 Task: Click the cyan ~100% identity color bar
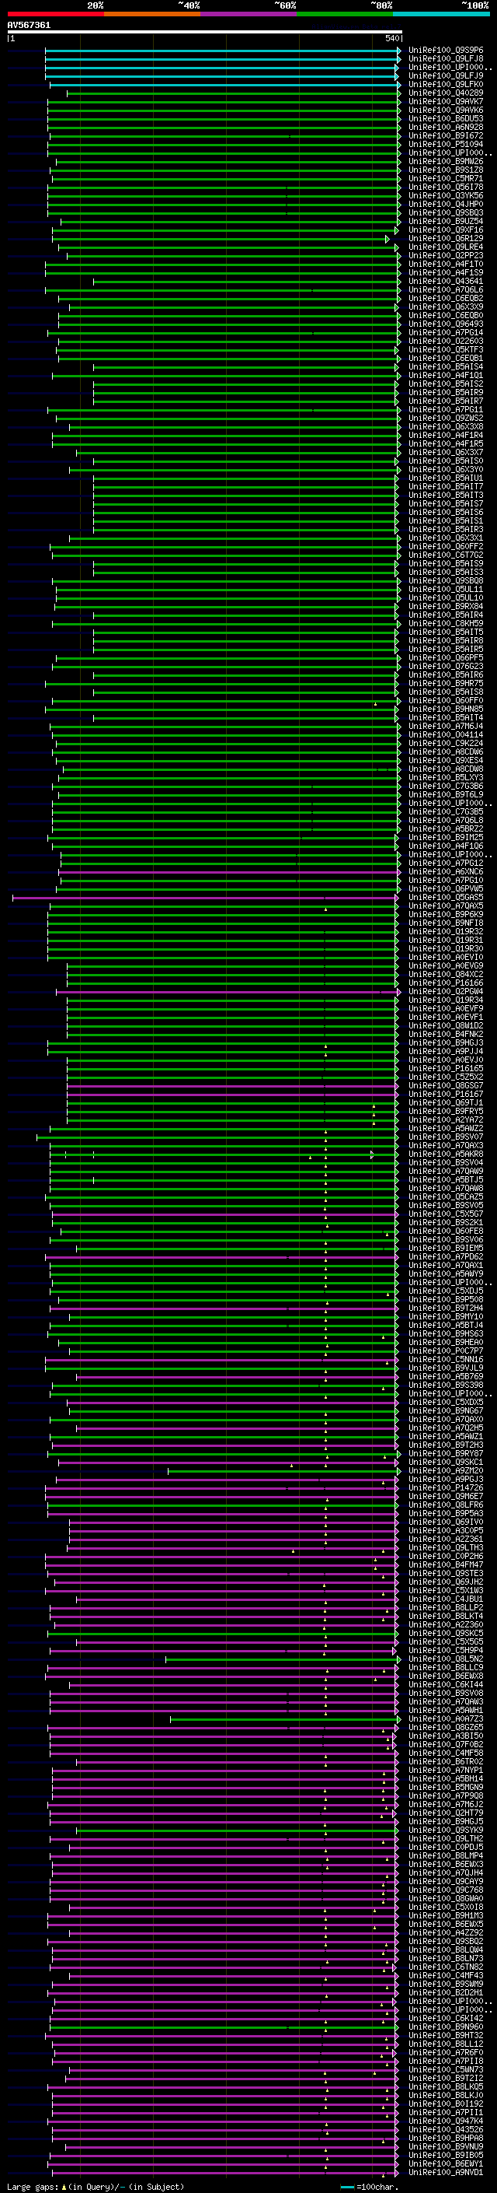[x=441, y=15]
